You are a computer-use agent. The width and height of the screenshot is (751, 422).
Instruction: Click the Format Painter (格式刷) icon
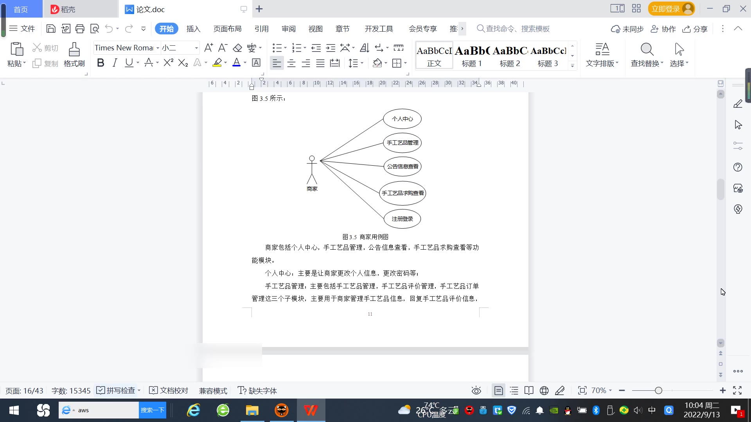74,50
